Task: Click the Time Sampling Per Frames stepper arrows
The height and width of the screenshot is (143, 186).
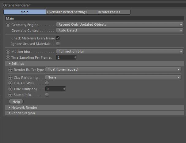Action: click(75, 57)
